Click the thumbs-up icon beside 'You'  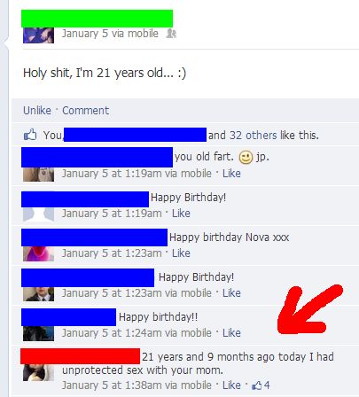[x=30, y=135]
